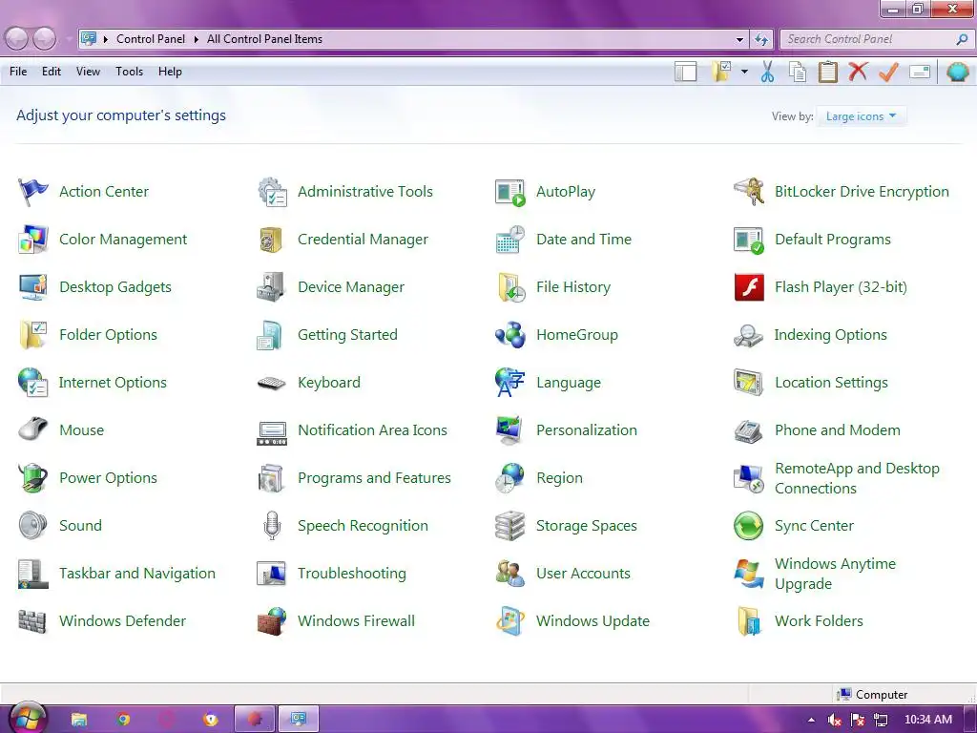This screenshot has height=733, width=977.
Task: Click the Date and Time calendar icon
Action: click(x=510, y=240)
